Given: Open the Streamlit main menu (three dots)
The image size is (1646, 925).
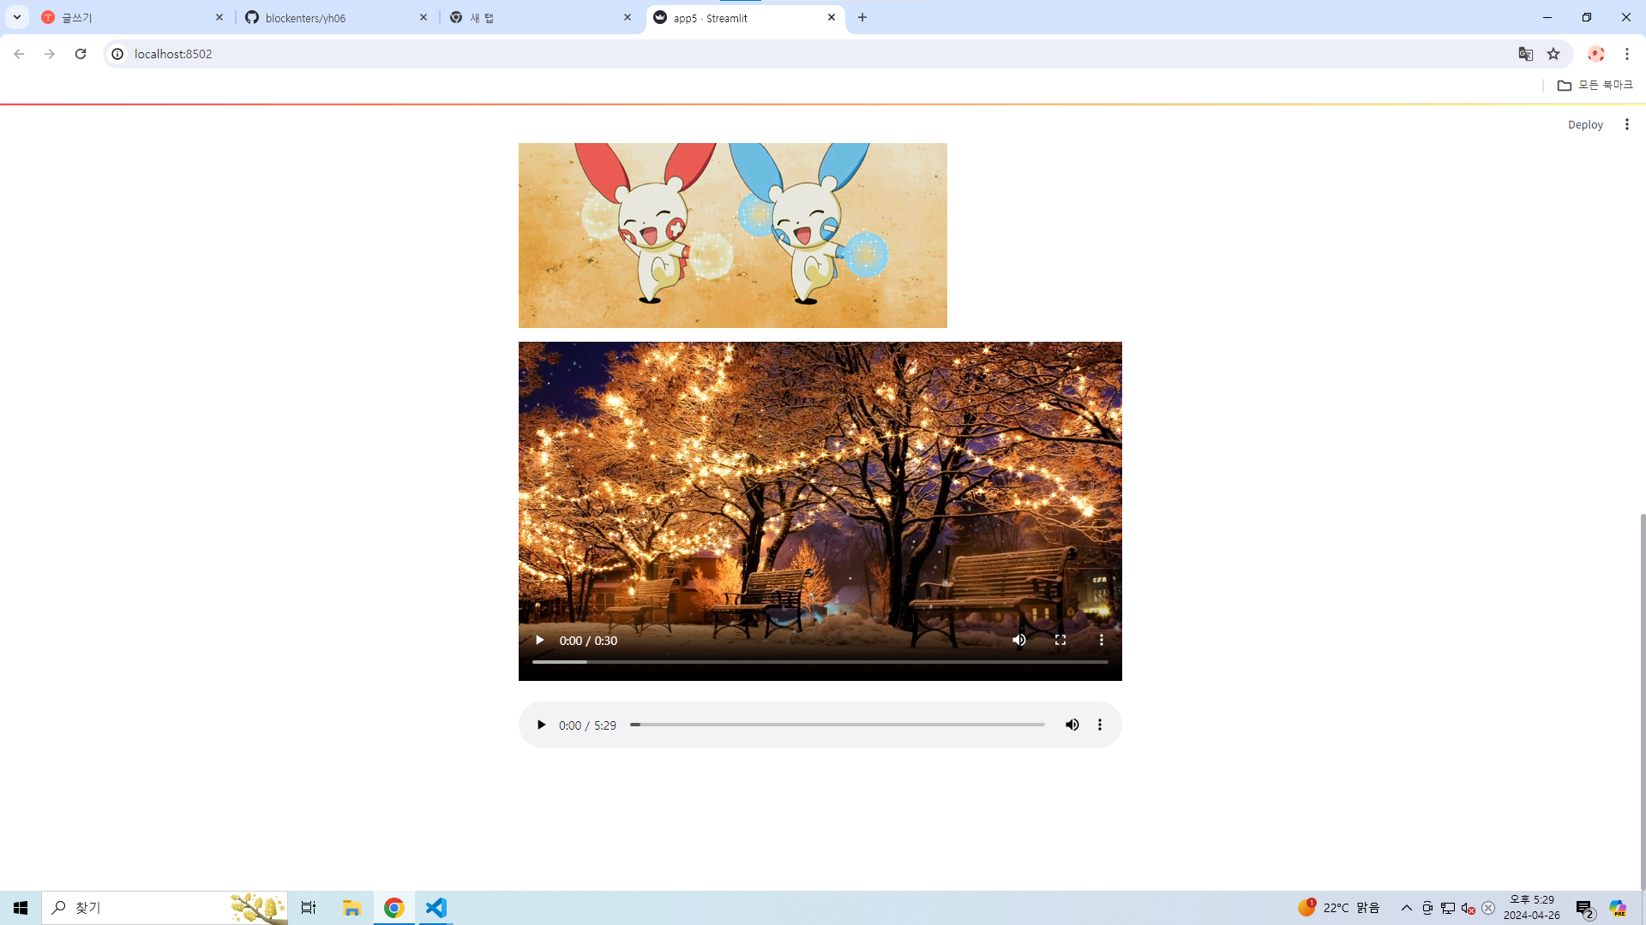Looking at the screenshot, I should pyautogui.click(x=1626, y=124).
